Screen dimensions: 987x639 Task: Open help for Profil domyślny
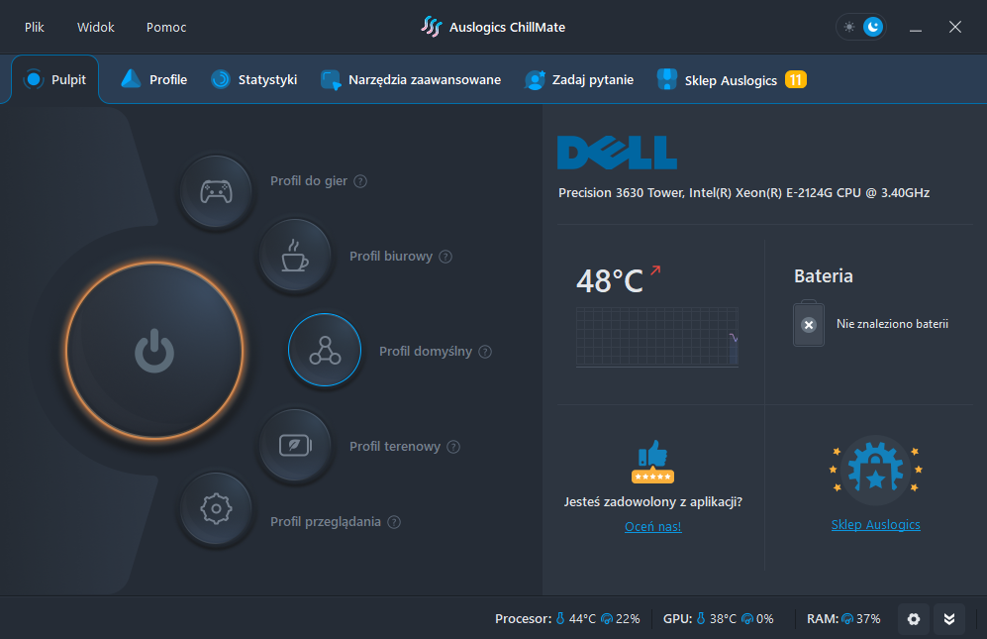tap(485, 352)
